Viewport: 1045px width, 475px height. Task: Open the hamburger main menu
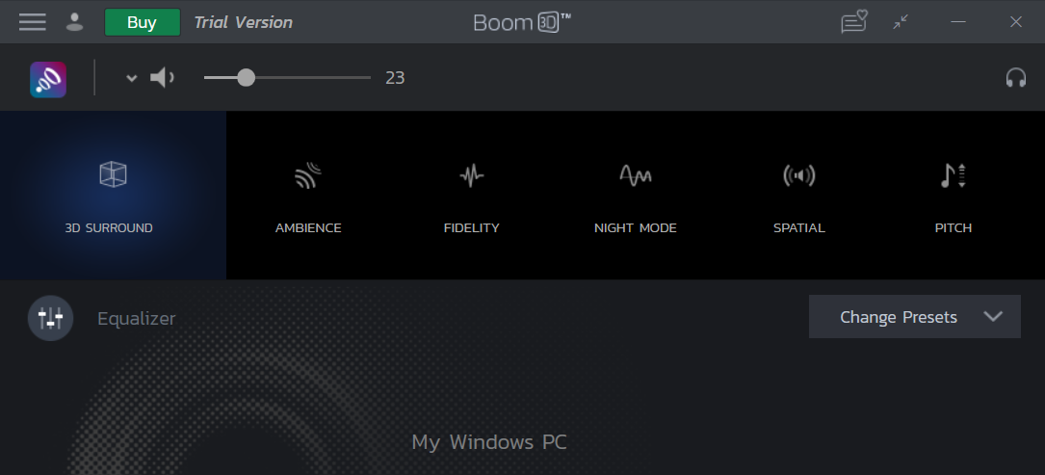coord(32,22)
